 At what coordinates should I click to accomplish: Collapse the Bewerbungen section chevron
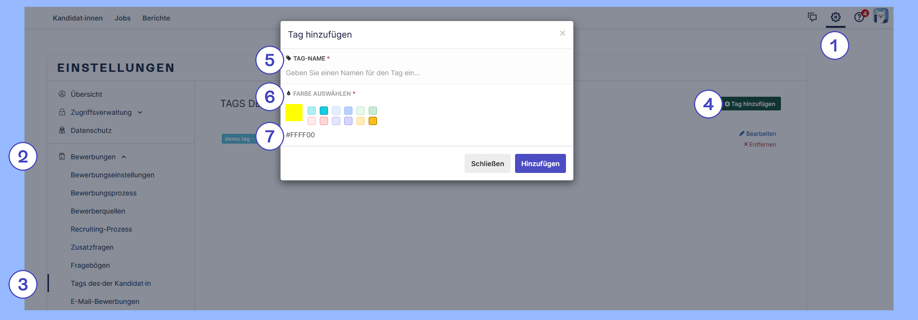point(124,157)
